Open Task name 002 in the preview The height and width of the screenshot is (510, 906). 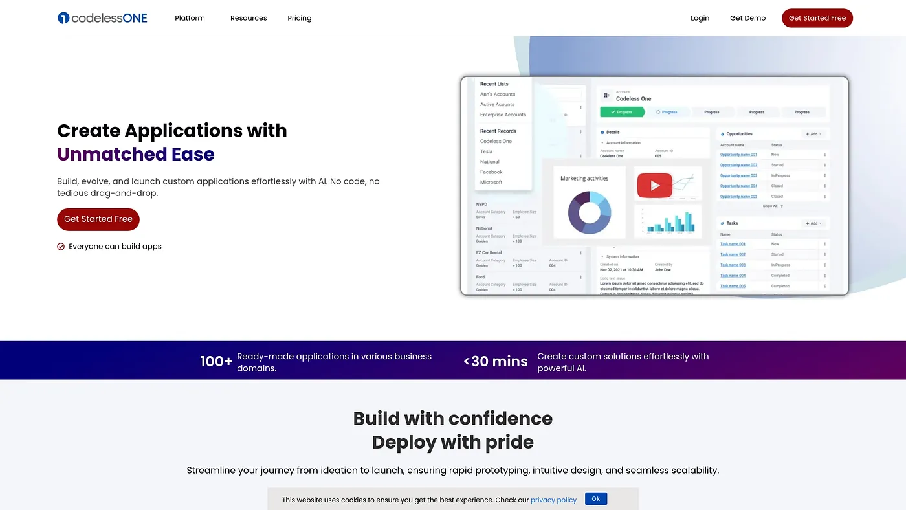733,254
